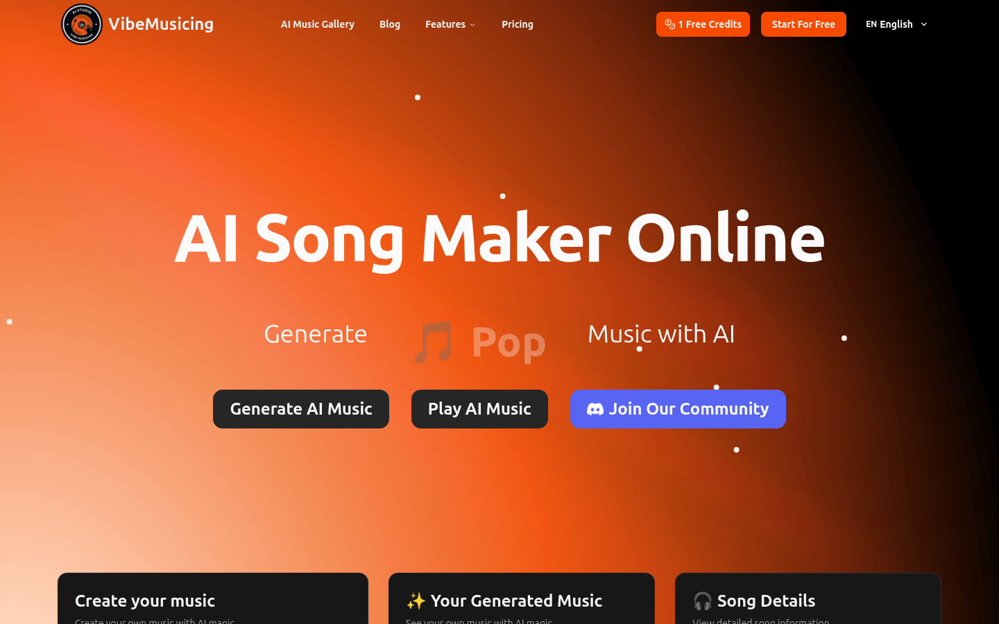Viewport: 999px width, 624px height.
Task: Click the Discord icon in Join Our Community
Action: coord(595,409)
